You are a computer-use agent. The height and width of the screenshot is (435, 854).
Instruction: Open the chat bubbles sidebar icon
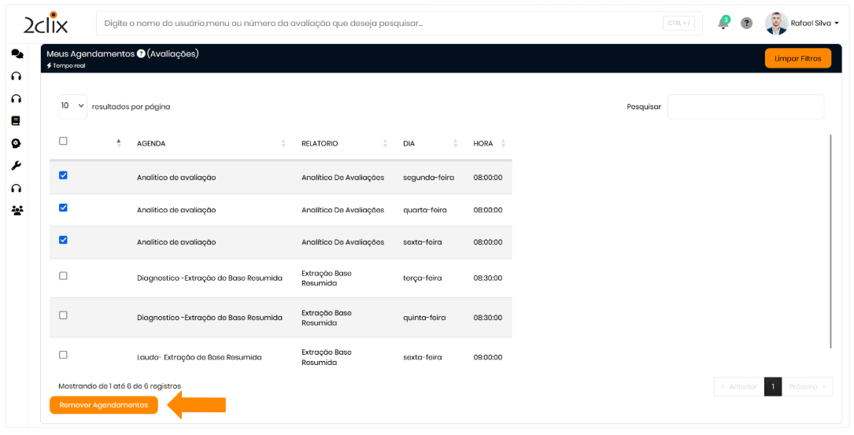tap(17, 53)
